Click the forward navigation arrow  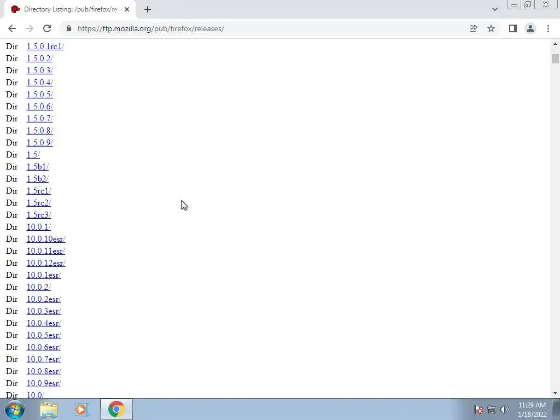30,28
